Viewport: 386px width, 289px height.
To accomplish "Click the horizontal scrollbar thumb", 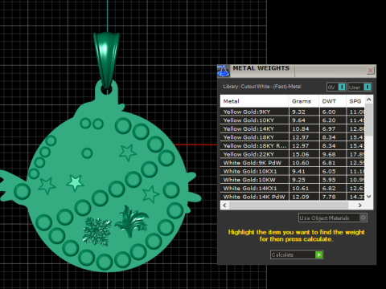I will tap(289, 206).
